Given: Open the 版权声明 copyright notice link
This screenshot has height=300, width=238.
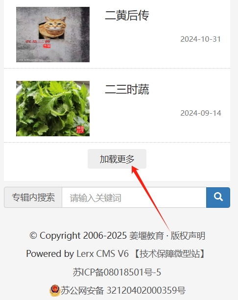Looking at the screenshot, I should 188,236.
